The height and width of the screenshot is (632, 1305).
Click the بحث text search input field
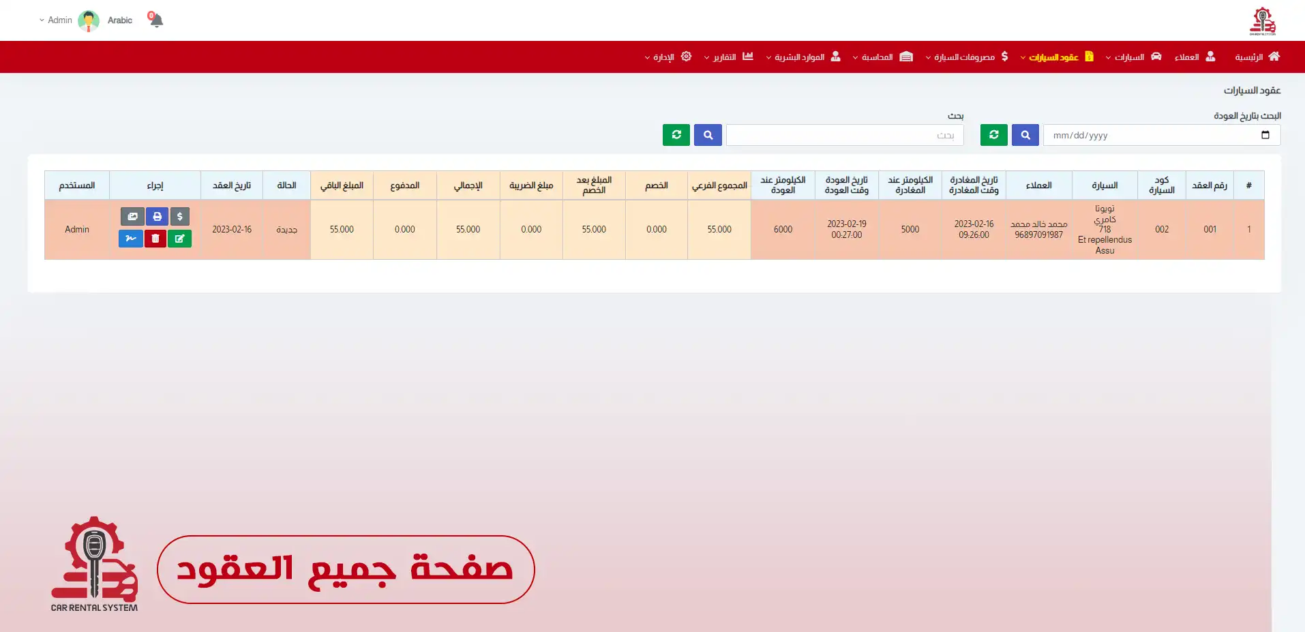point(844,135)
